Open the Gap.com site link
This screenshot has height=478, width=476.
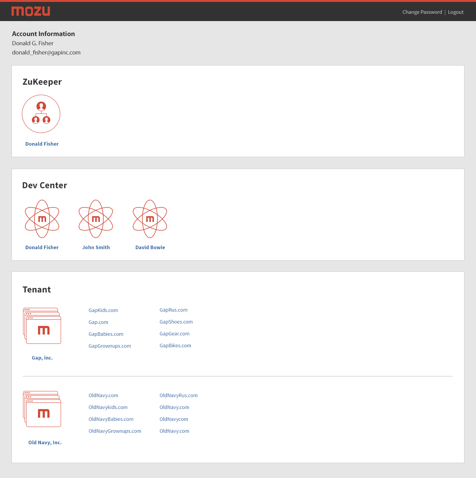98,322
